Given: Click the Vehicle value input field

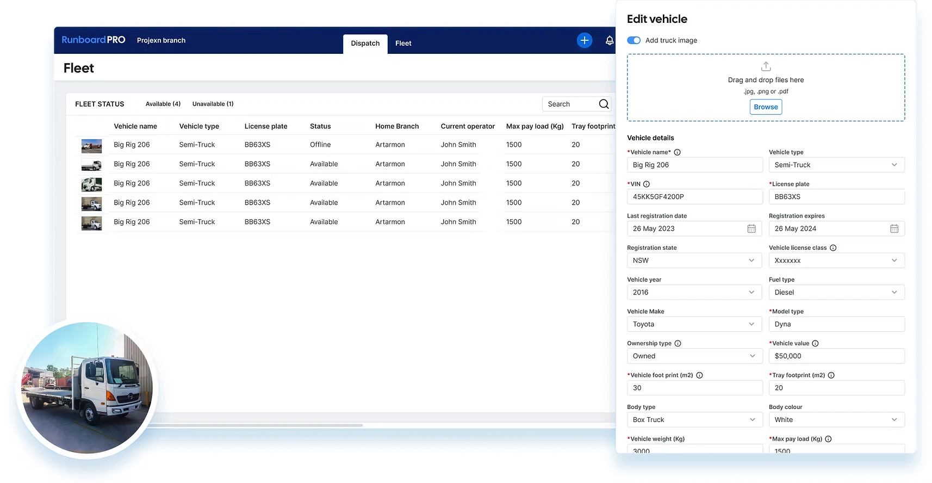Looking at the screenshot, I should click(x=836, y=356).
